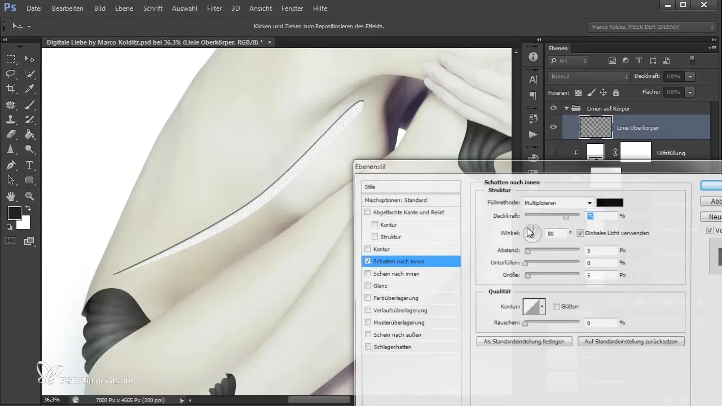Enable Farbüberlagerung checkbox
The image size is (722, 406).
click(368, 298)
